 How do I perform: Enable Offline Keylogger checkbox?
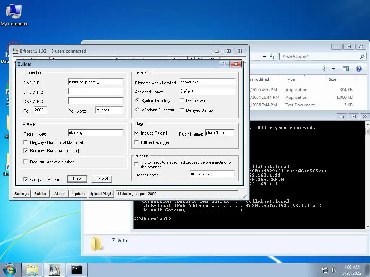[137, 142]
